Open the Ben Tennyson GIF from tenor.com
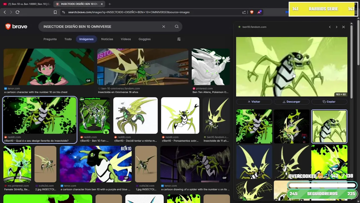360x203 pixels. [x=48, y=67]
